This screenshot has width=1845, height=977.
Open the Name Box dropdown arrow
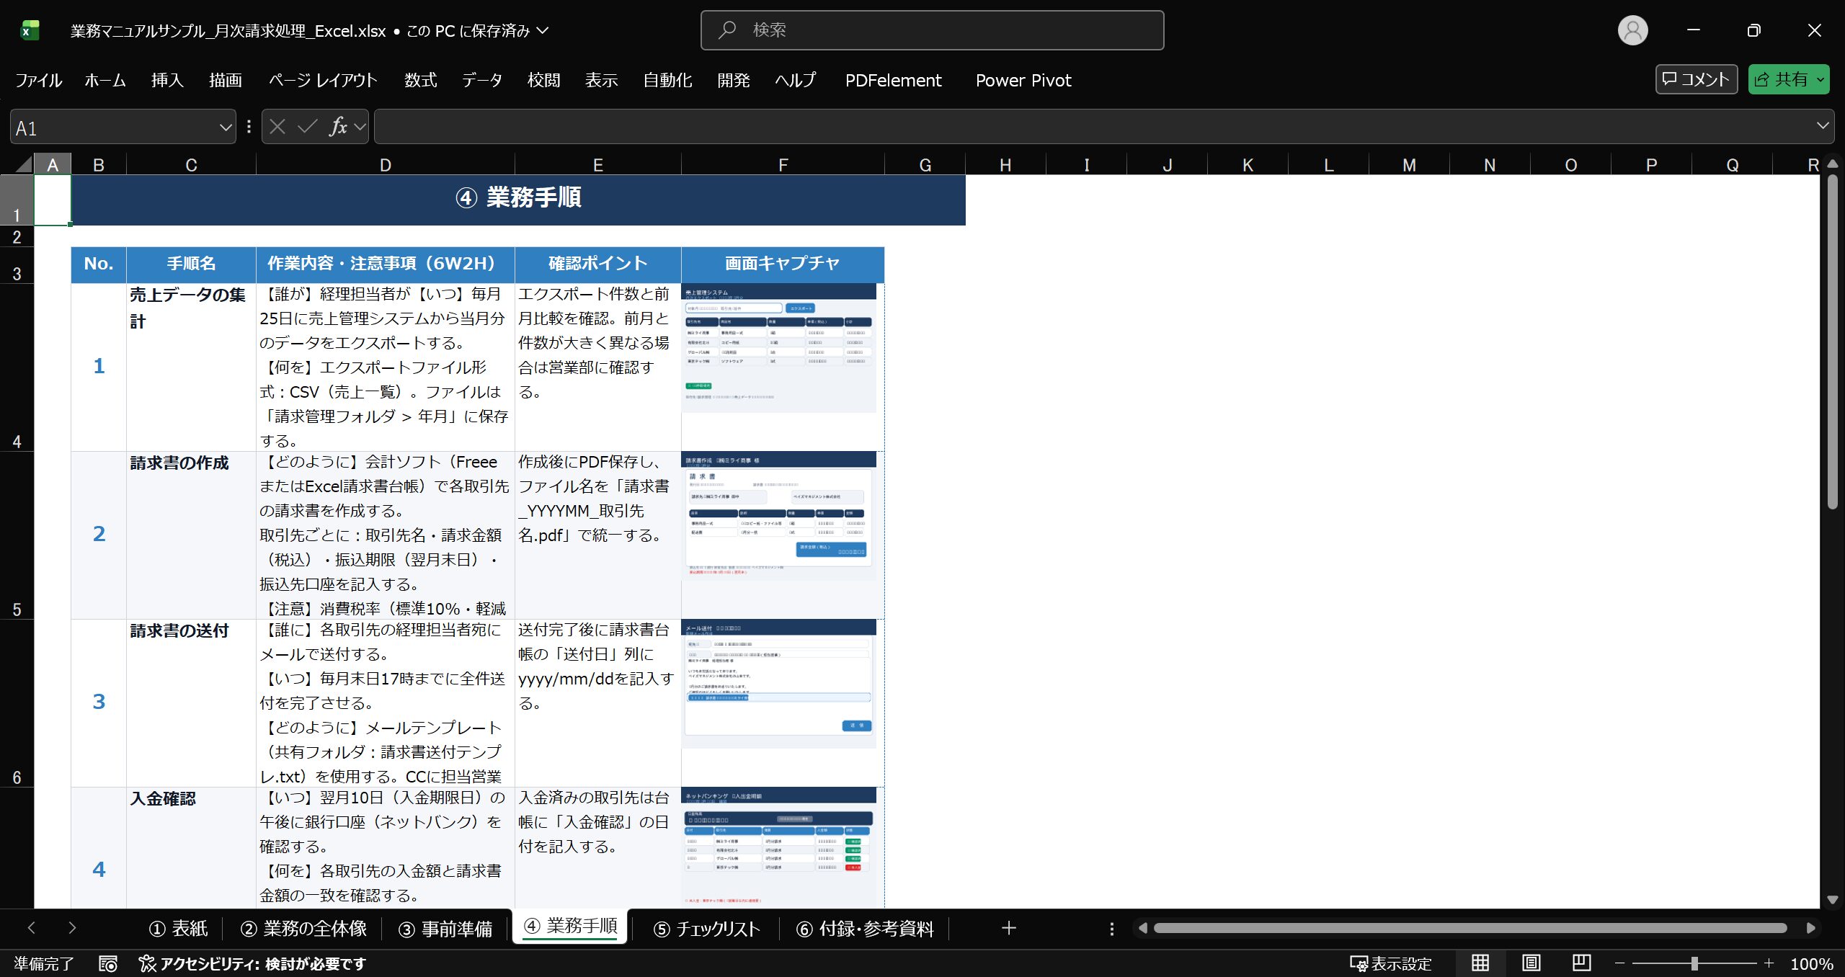(x=225, y=128)
